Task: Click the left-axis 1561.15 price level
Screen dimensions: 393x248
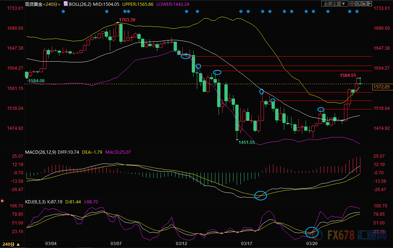Action: tap(15, 88)
